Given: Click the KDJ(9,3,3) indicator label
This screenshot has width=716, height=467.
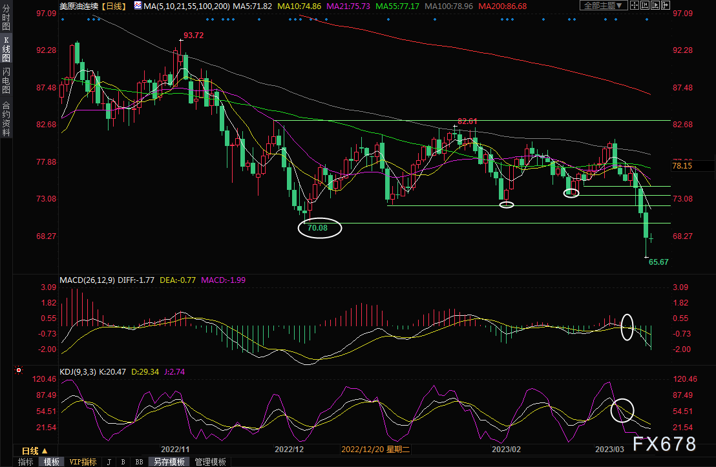Looking at the screenshot, I should (x=78, y=371).
